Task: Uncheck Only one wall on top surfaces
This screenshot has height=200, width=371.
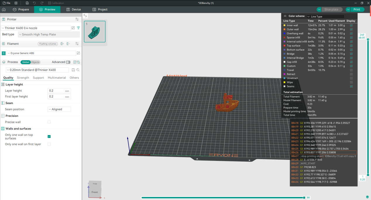Action: pos(49,137)
